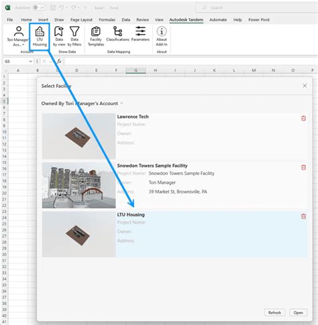This screenshot has width=318, height=325.
Task: Click the Lawrence Tech facility name
Action: (x=133, y=117)
